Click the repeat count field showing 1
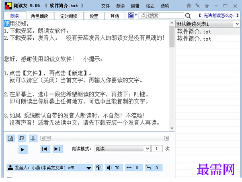This screenshot has height=182, width=242. coord(157,149)
